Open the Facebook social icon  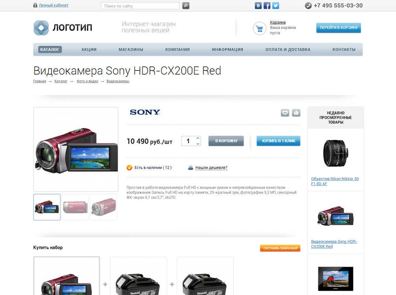[x=267, y=6]
